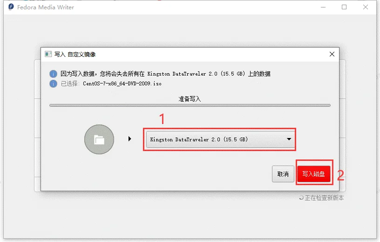
Task: Click the round folder image icon
Action: 99,139
